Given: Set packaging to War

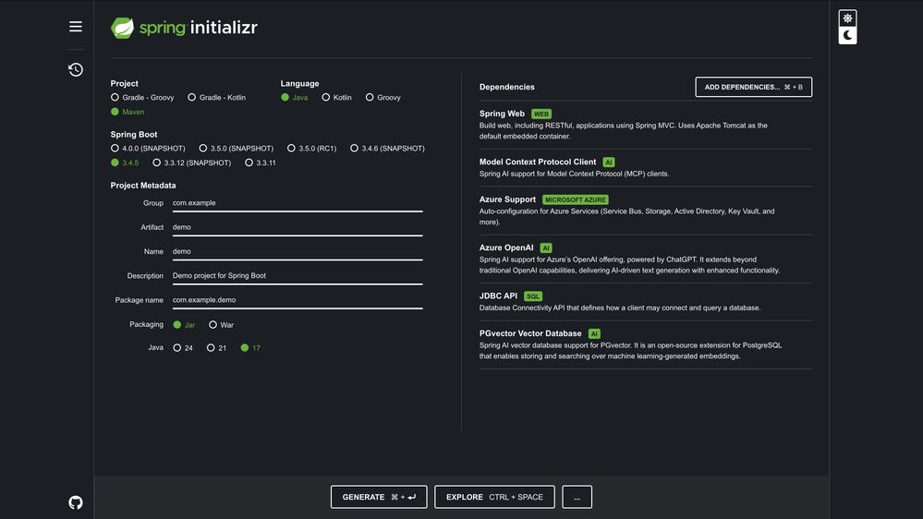Looking at the screenshot, I should coord(222,325).
